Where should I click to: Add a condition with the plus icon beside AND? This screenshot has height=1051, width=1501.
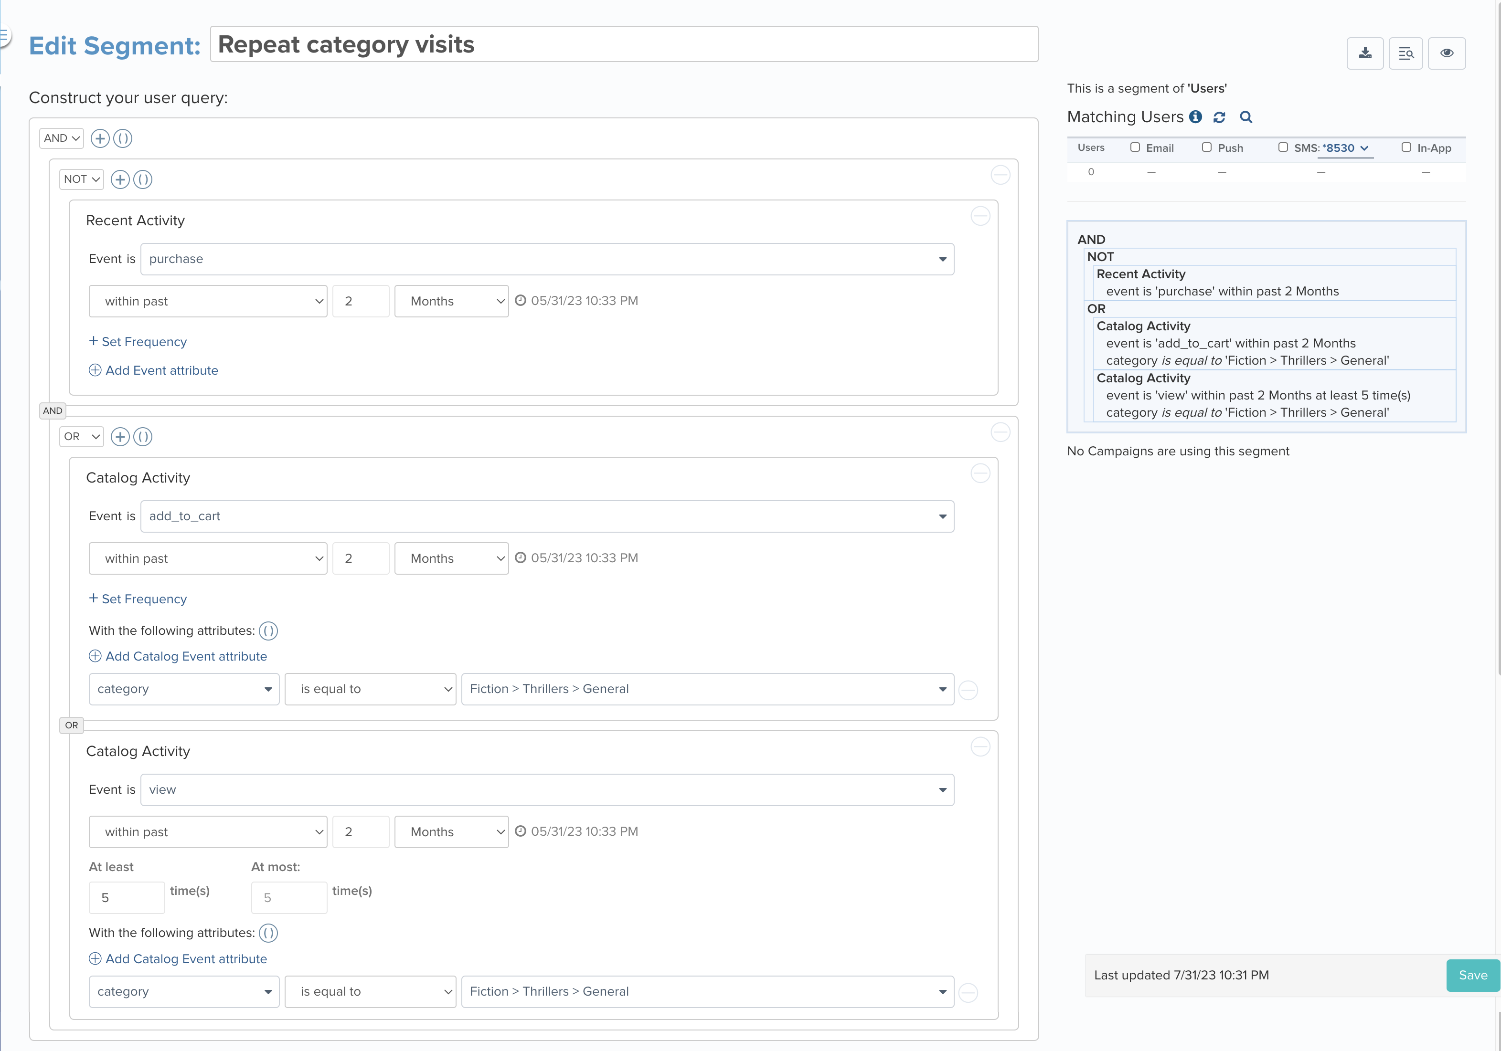(99, 138)
